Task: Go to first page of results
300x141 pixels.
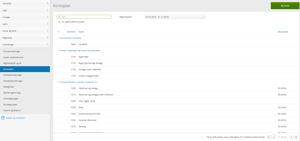Action: 269,137
